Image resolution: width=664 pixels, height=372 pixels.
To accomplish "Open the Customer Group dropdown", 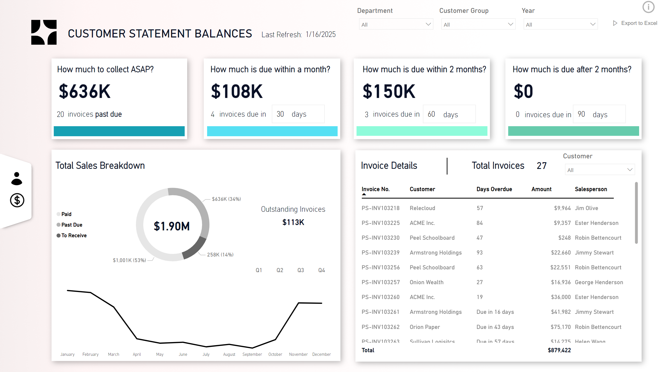I will coord(478,24).
